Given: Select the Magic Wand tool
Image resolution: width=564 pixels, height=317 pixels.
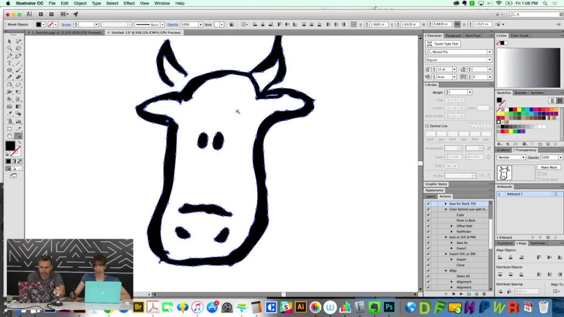Looking at the screenshot, I should tap(10, 48).
